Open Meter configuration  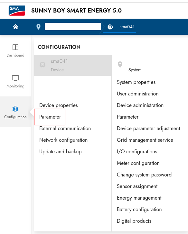point(138,163)
